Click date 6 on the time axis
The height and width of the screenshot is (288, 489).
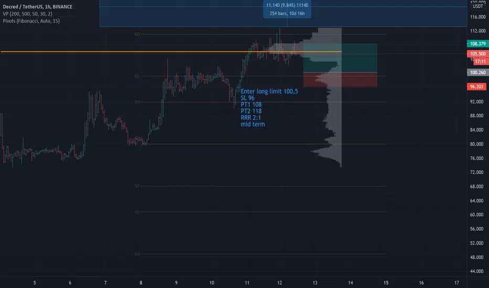tap(70, 283)
